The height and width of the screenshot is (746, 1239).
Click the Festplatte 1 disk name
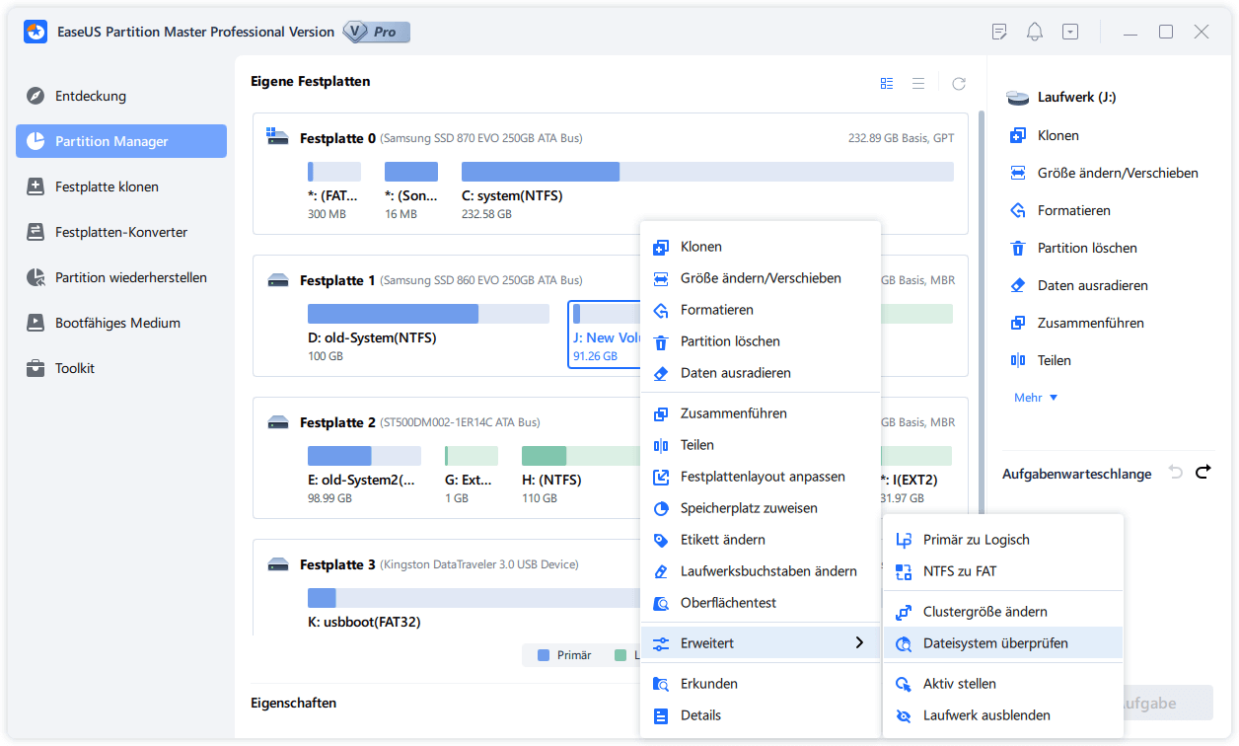click(x=337, y=280)
